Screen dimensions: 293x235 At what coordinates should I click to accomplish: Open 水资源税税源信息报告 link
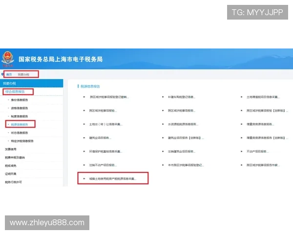pyautogui.click(x=183, y=124)
